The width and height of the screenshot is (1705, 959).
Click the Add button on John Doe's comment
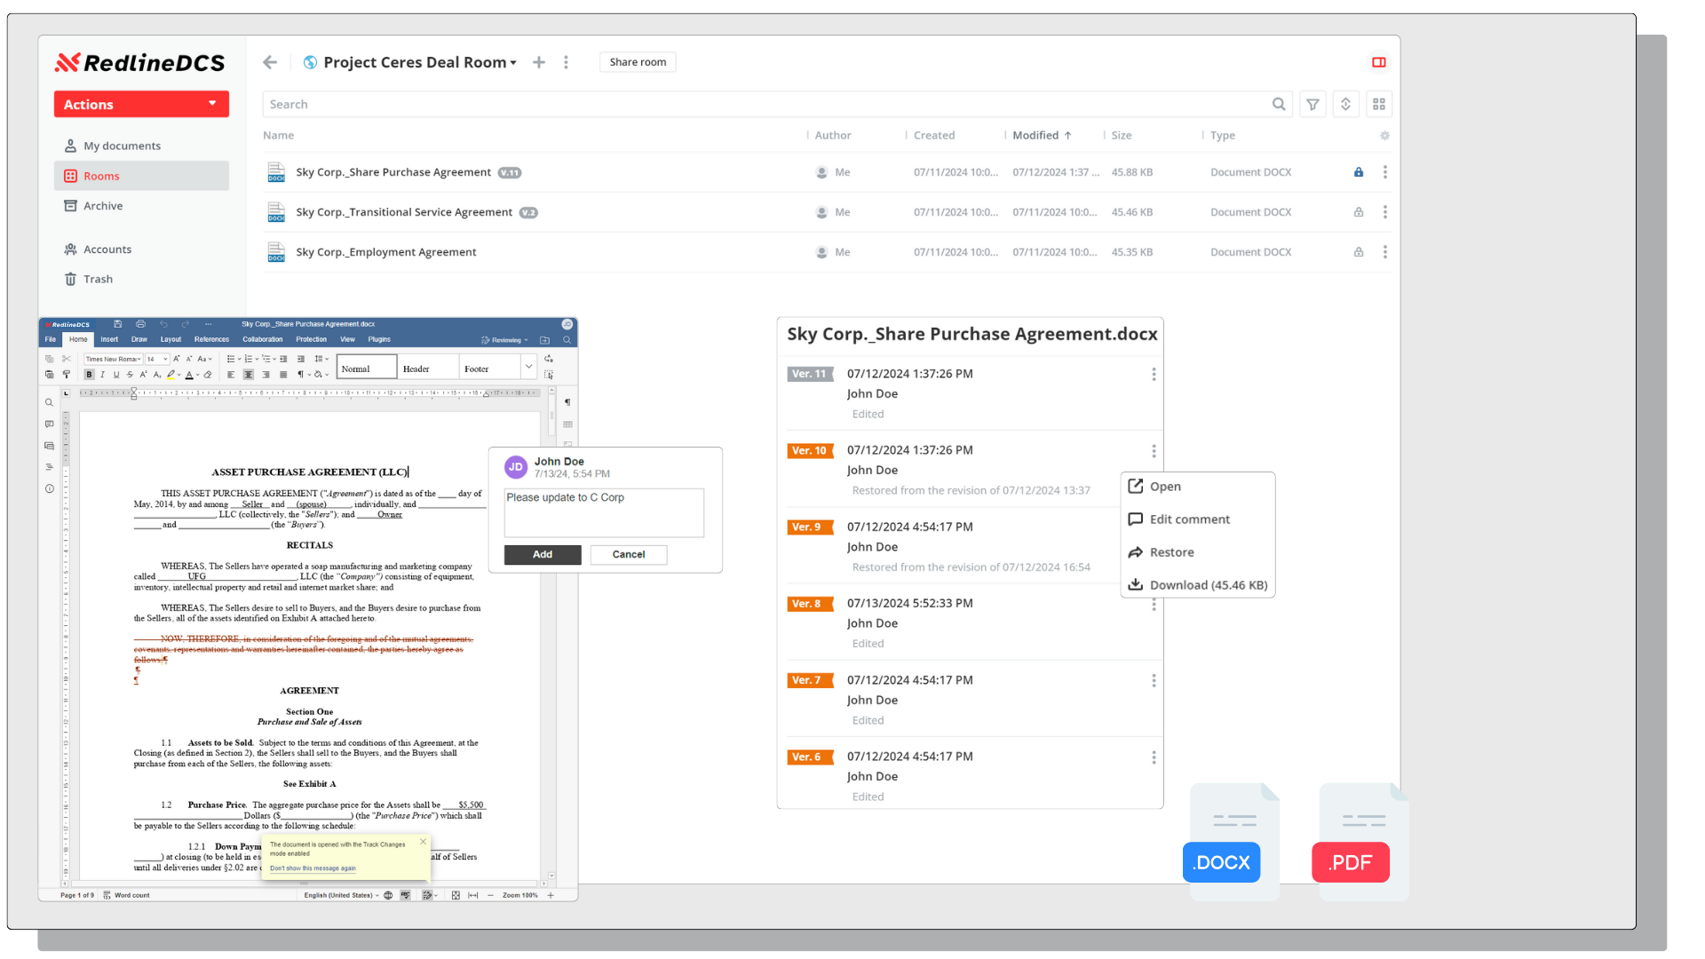click(542, 554)
